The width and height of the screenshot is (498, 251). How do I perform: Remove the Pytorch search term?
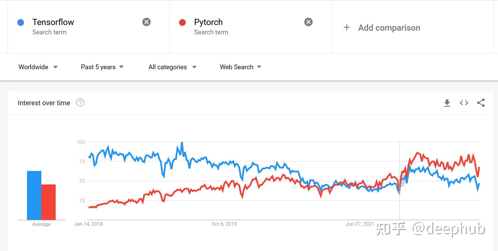(x=308, y=22)
